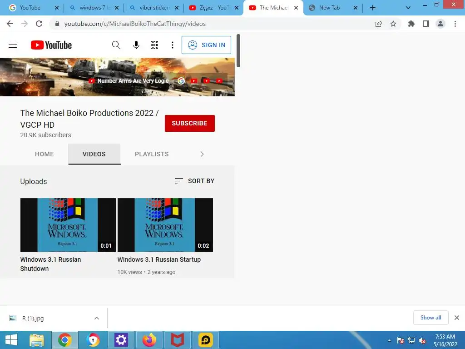Screen dimensions: 465x349
Task: Show more channel tabs with right chevron
Action: point(202,154)
